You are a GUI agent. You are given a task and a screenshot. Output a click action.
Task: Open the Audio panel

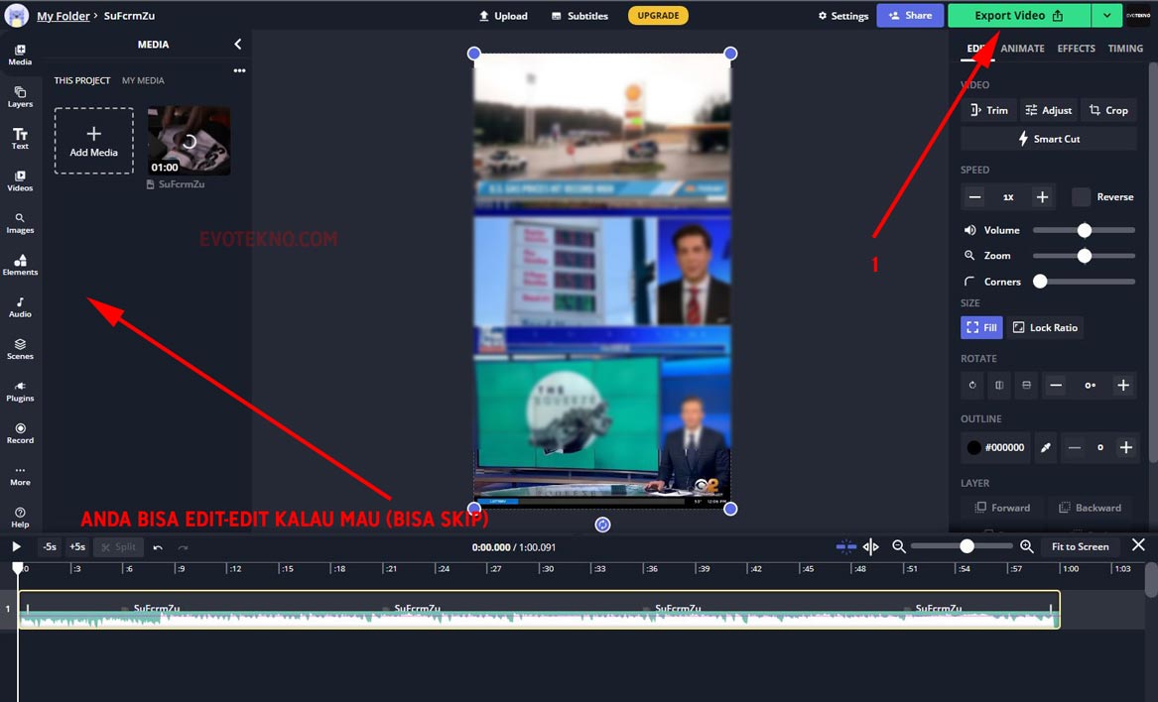(x=20, y=306)
